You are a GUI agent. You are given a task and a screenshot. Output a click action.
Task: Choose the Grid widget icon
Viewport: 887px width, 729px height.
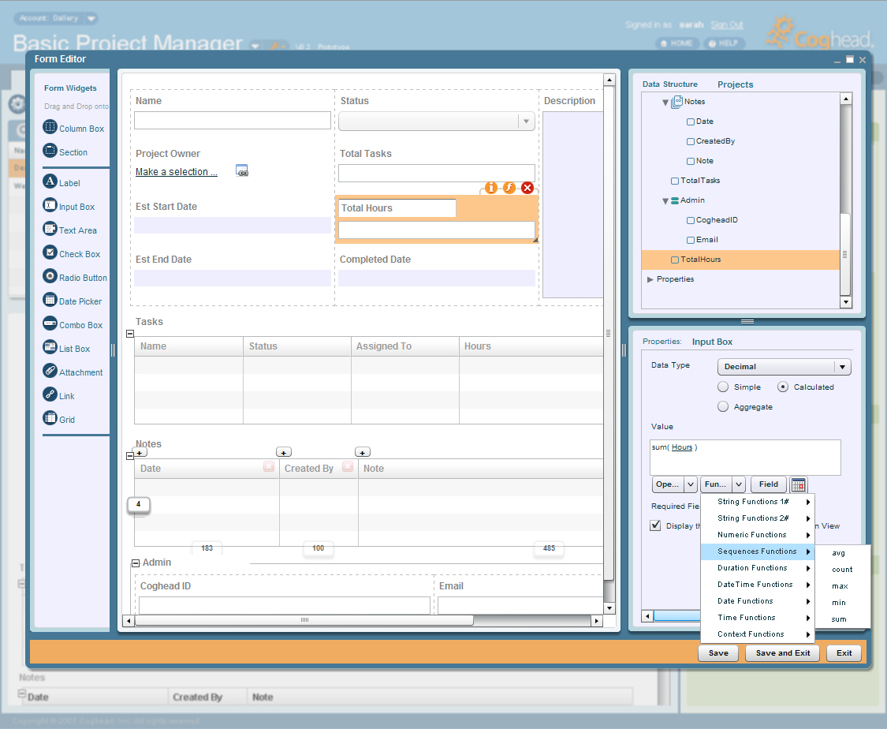click(x=50, y=419)
